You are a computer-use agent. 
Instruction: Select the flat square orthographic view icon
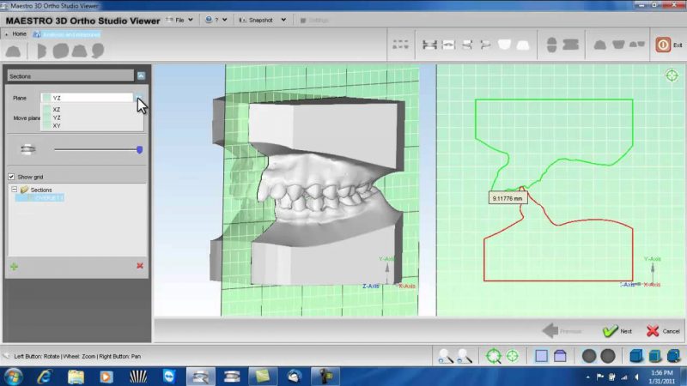pyautogui.click(x=541, y=356)
